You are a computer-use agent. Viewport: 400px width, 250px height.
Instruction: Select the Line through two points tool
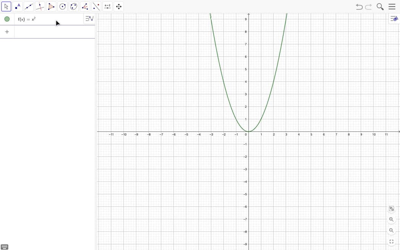point(29,6)
